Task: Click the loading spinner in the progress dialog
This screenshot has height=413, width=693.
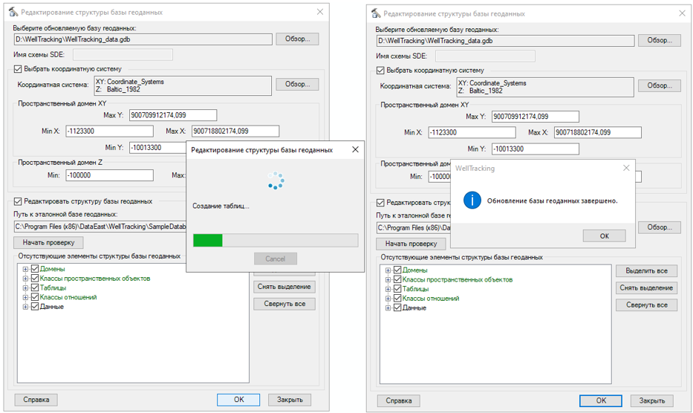Action: coord(276,181)
